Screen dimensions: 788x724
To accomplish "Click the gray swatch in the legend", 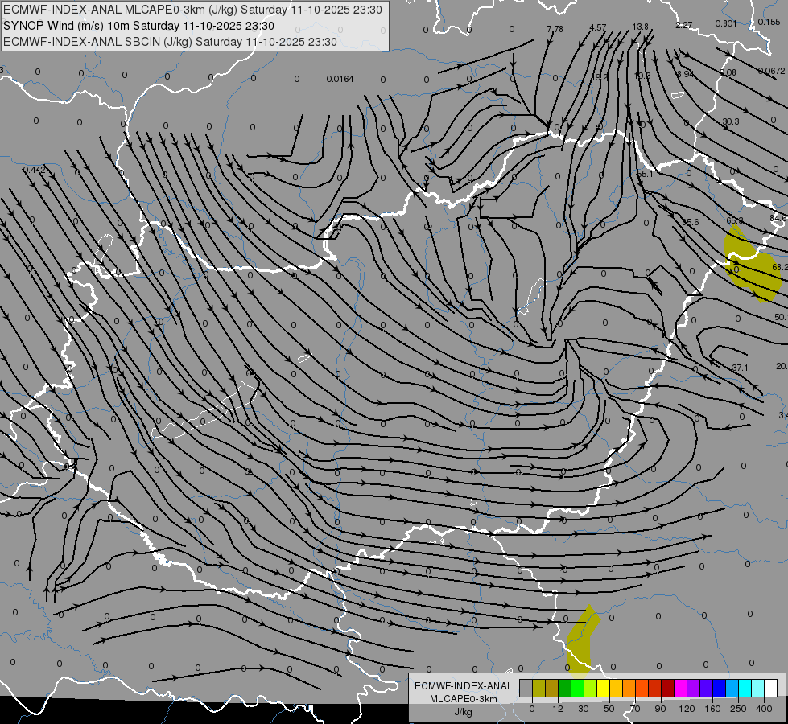I will pos(526,689).
